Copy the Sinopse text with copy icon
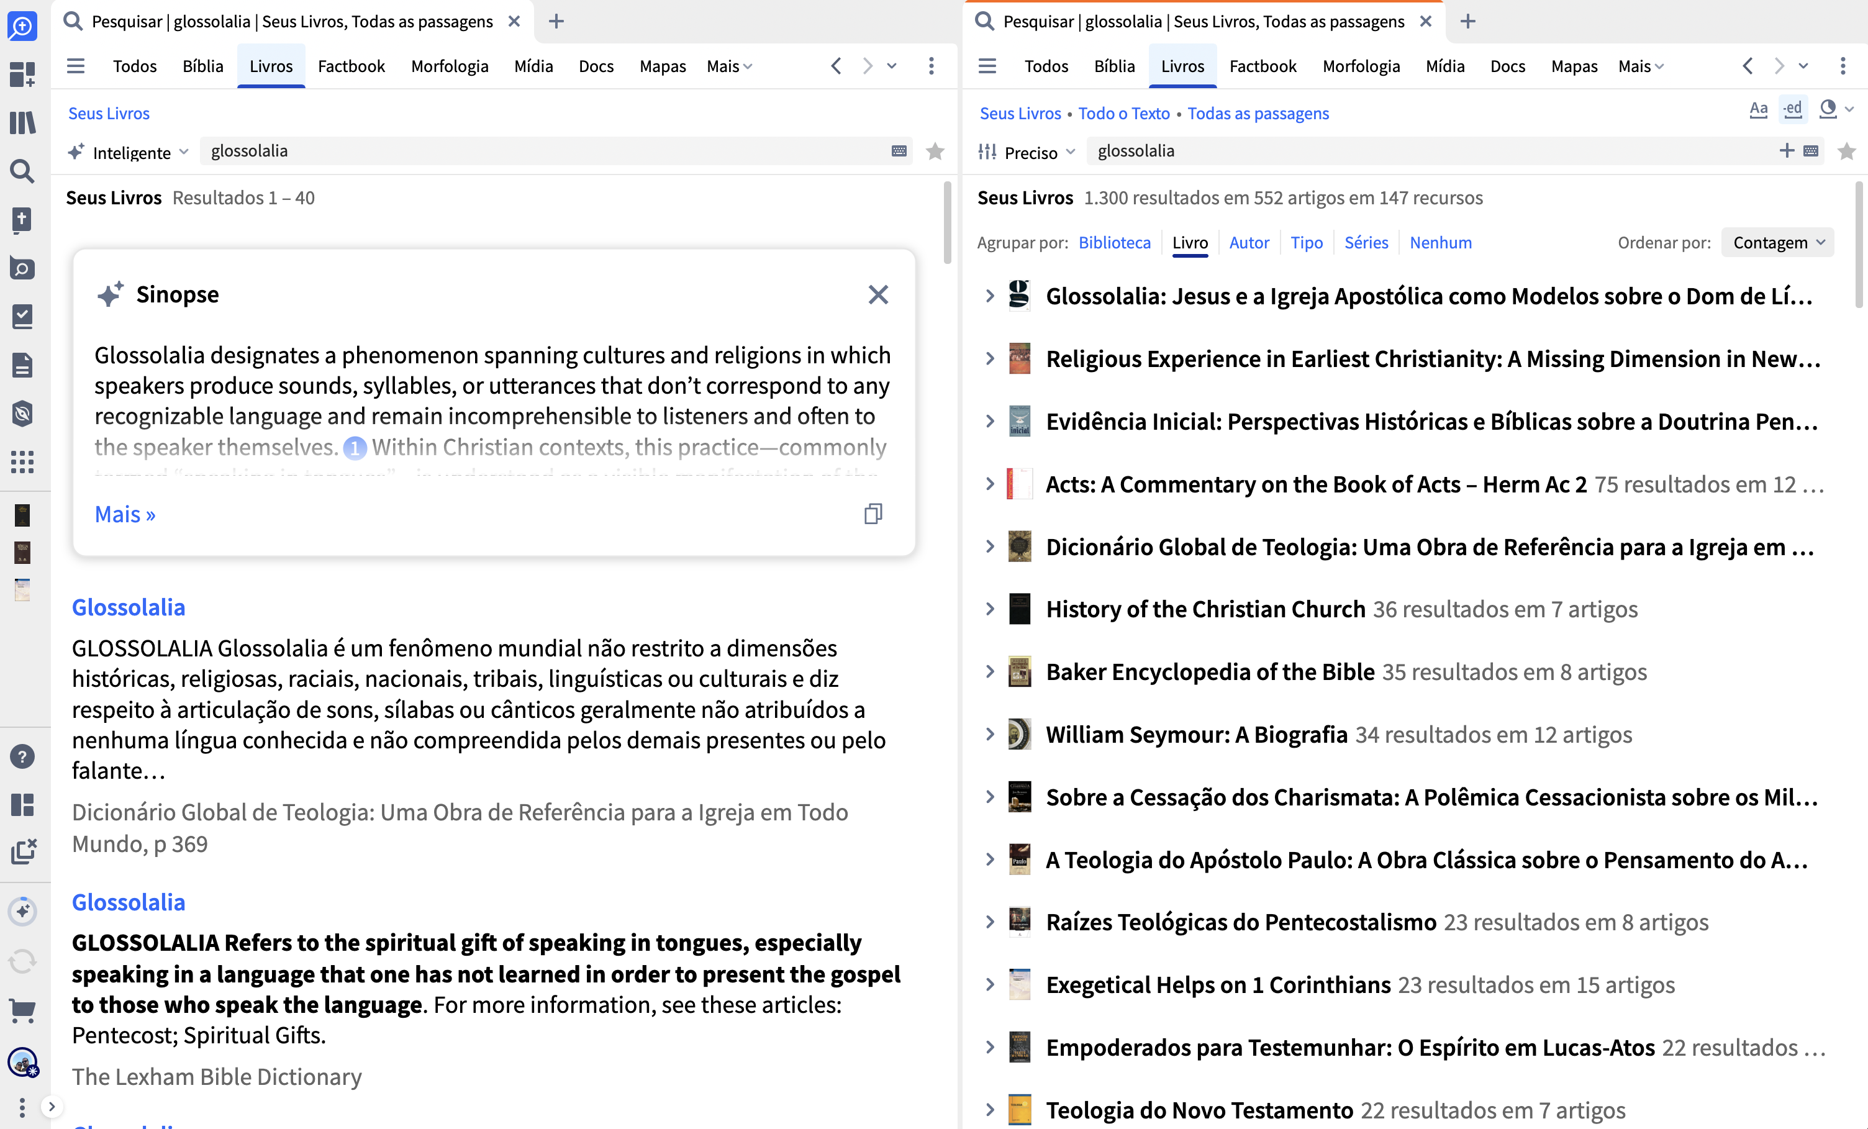This screenshot has width=1868, height=1129. 873,514
